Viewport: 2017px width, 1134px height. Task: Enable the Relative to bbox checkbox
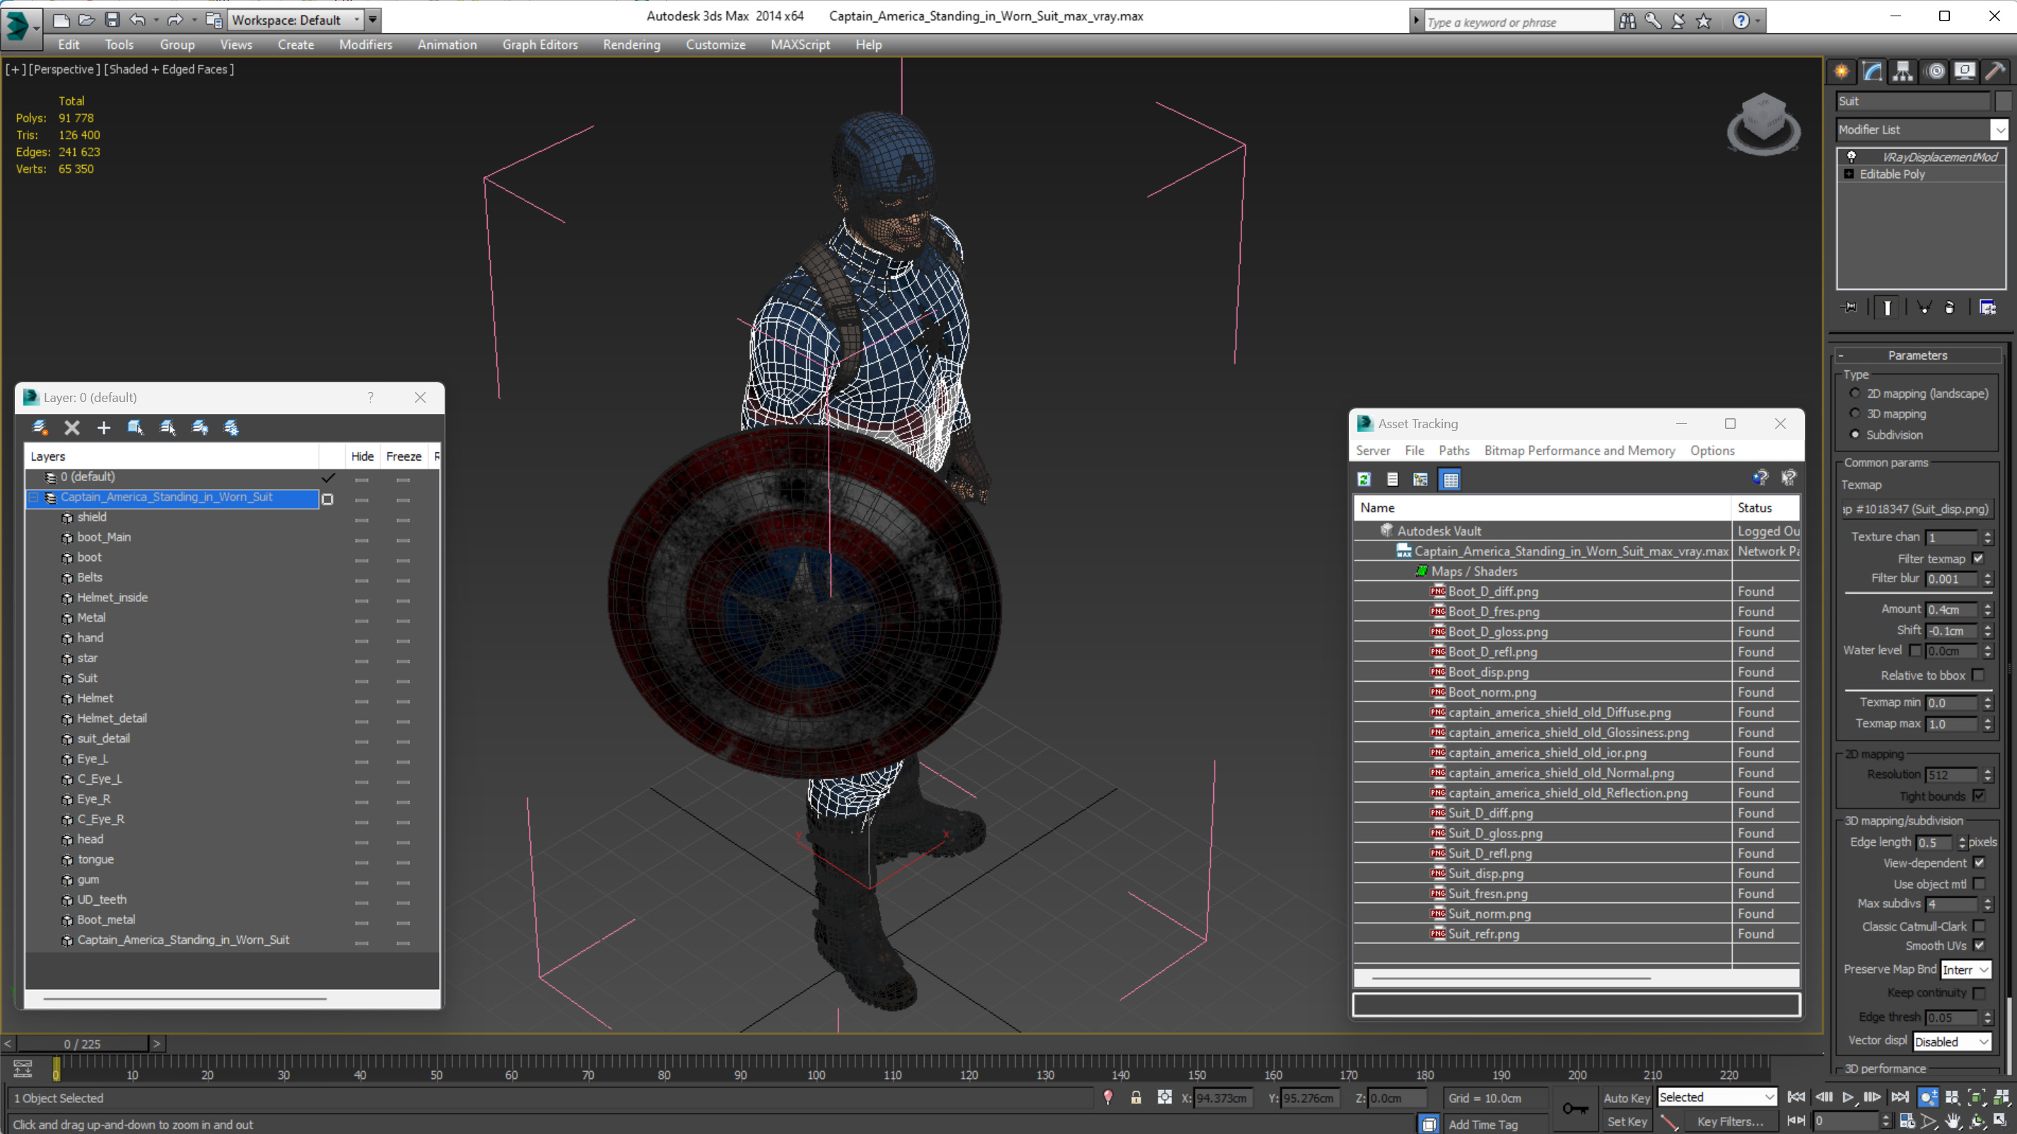tap(1979, 675)
